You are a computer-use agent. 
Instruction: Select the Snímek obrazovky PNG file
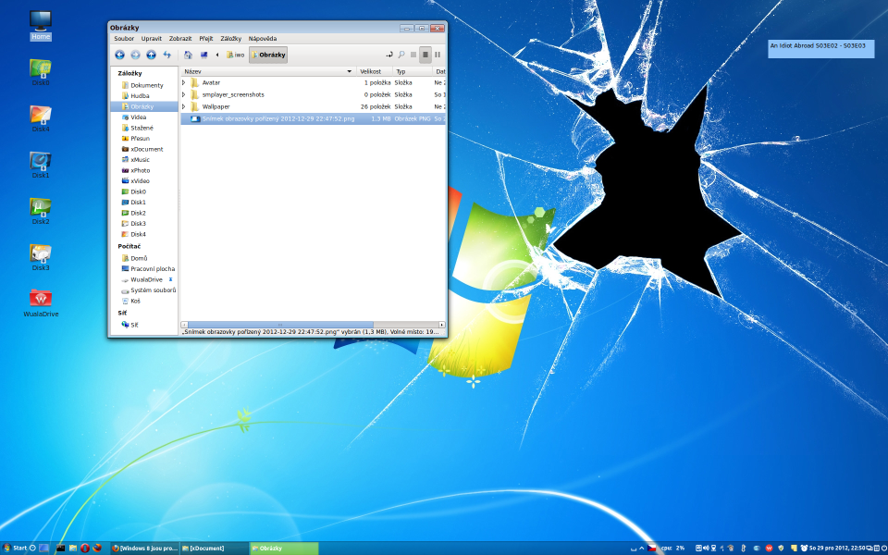314,119
